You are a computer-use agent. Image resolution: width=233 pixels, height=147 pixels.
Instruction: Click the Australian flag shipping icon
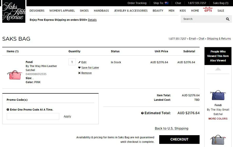tap(166, 3)
